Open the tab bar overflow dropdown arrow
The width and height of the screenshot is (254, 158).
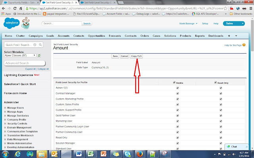(x=236, y=36)
